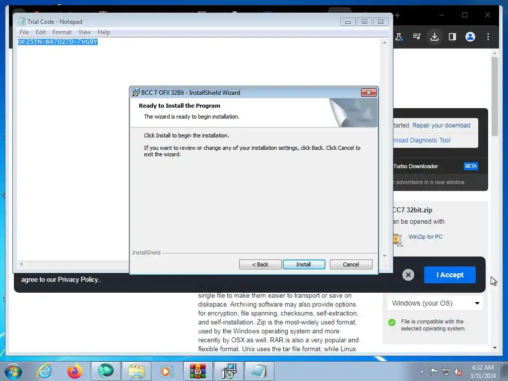Open Notepad's Edit menu

pos(41,32)
